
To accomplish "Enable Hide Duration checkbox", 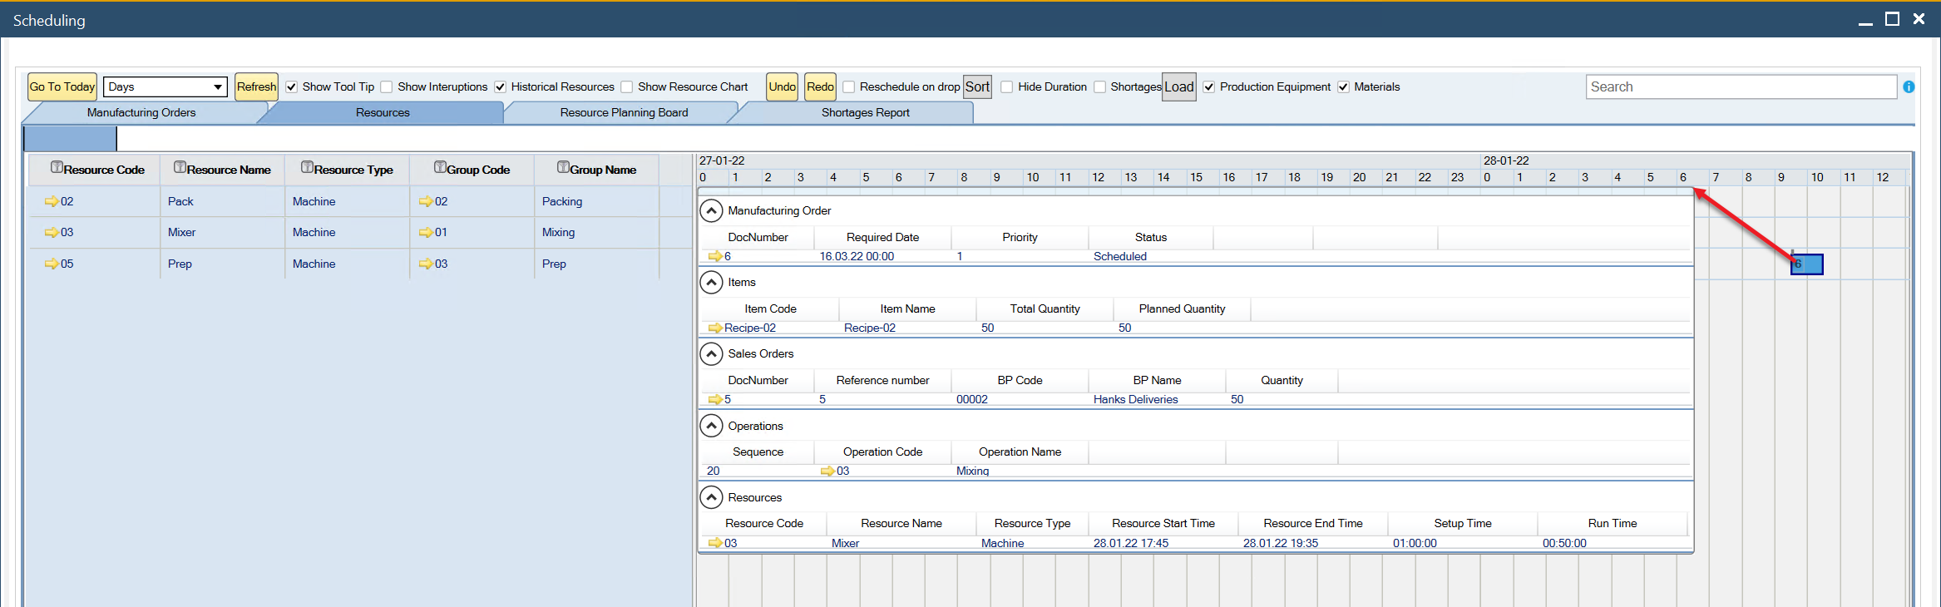I will tap(1007, 86).
